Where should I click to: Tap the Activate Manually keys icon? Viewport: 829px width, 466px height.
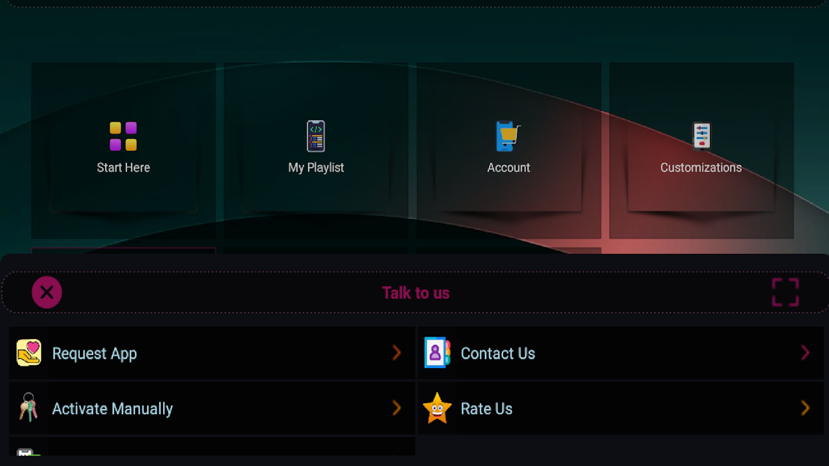coord(28,407)
